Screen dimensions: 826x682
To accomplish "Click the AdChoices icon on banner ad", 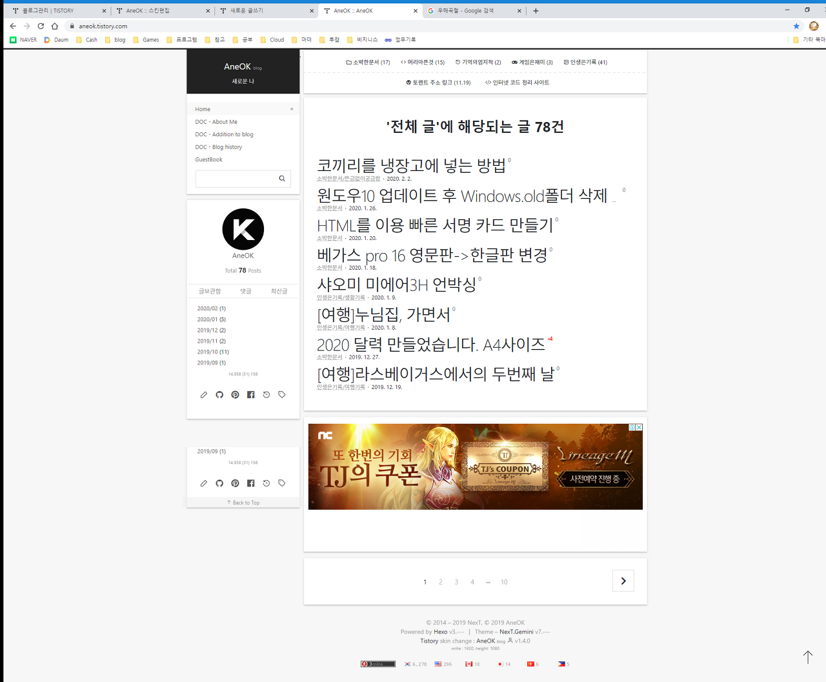I will pyautogui.click(x=632, y=427).
